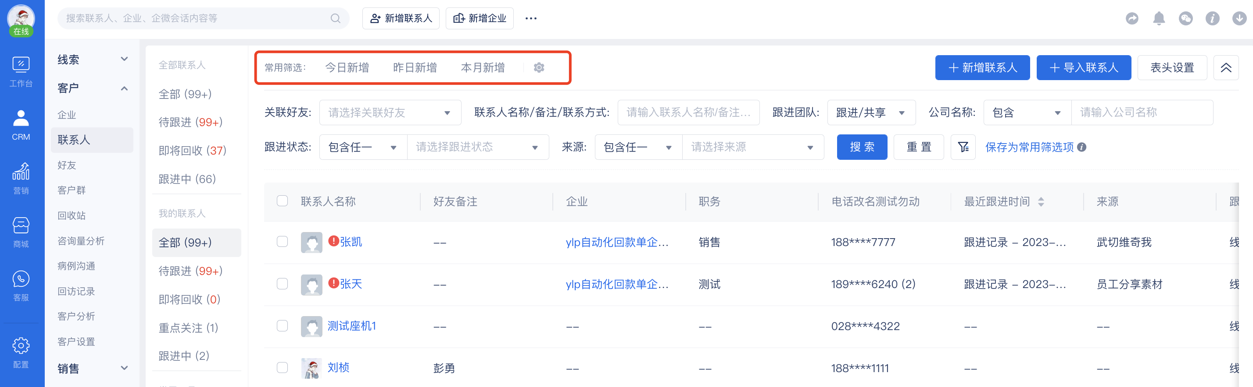Click the avatar of 测试座机1
Image resolution: width=1253 pixels, height=387 pixels.
pyautogui.click(x=311, y=326)
